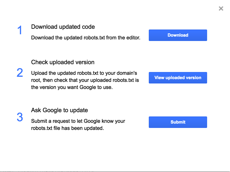The height and width of the screenshot is (172, 230).
Task: Select the 'Check uploaded version' heading
Action: point(63,62)
